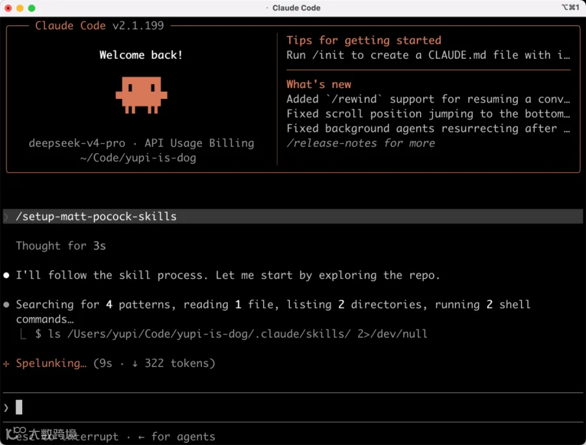Click the ⌥⌘1 shortcut indicator in title bar
This screenshot has height=445, width=586.
[570, 7]
